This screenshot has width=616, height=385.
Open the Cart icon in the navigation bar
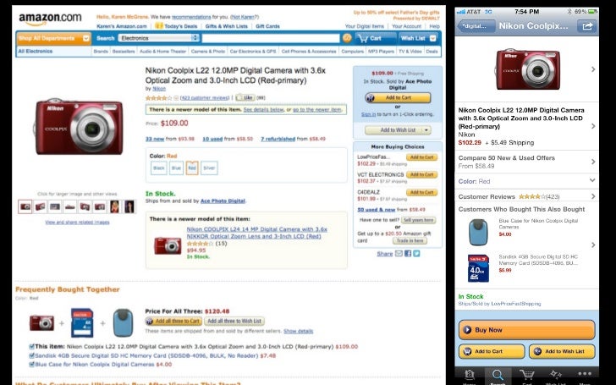(x=370, y=38)
